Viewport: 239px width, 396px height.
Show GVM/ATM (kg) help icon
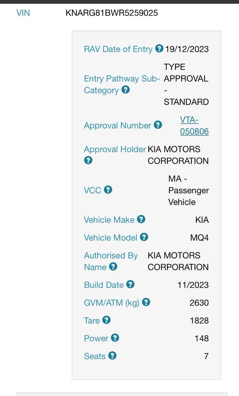click(x=146, y=302)
